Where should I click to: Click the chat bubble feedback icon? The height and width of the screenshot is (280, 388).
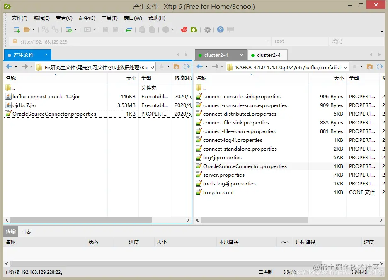(230, 29)
